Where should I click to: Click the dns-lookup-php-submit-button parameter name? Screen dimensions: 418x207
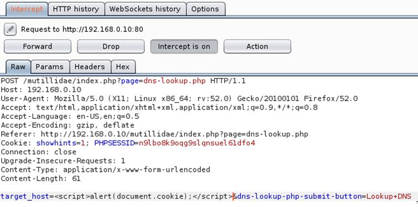(299, 197)
